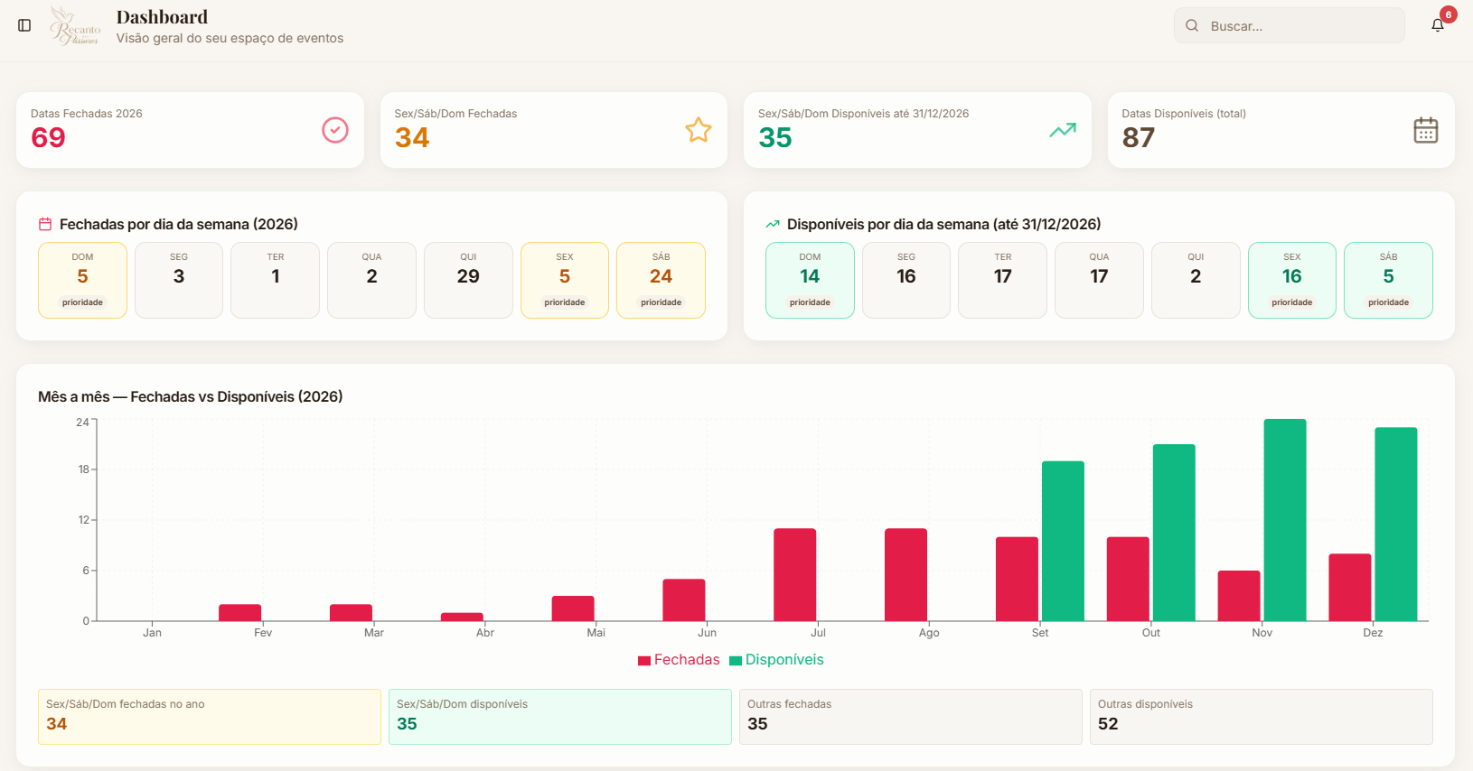Click trending arrow icon on Disponíveis card
The width and height of the screenshot is (1473, 771).
(x=1063, y=130)
